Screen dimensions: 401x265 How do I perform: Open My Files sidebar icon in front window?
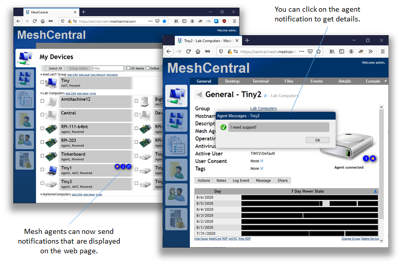(176, 170)
